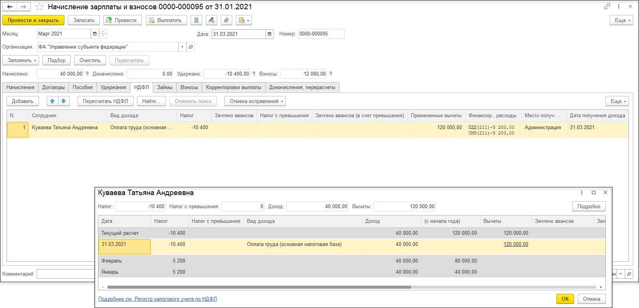The height and width of the screenshot is (308, 639).
Task: Switch to the Начисления tab
Action: click(x=20, y=88)
